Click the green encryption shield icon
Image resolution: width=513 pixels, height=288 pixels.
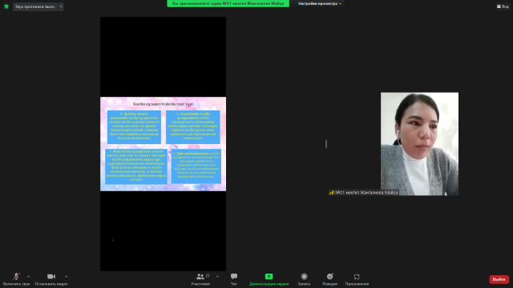[6, 6]
